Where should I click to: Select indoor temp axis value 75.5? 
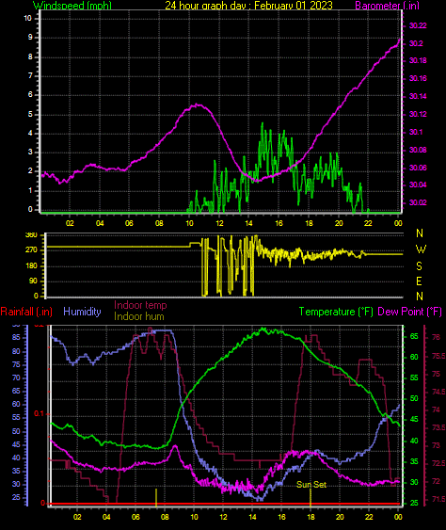click(x=438, y=356)
